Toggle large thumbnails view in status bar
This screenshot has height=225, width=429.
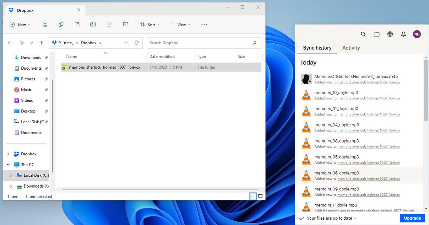click(260, 196)
